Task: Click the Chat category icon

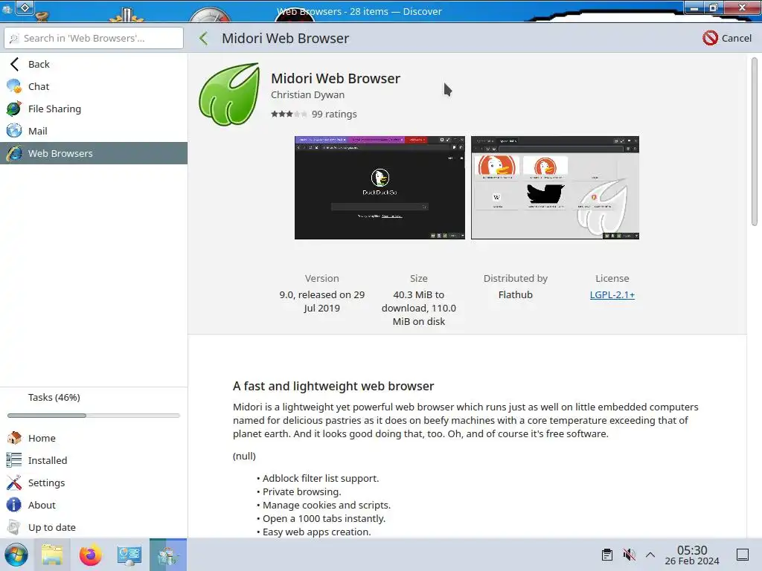Action: click(x=14, y=86)
